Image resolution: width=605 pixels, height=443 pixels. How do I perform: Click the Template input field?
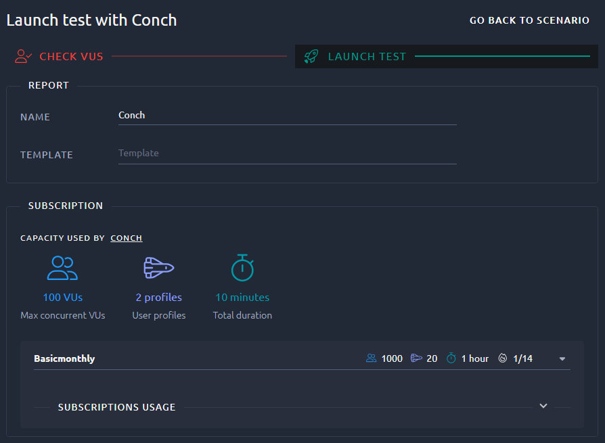[288, 154]
